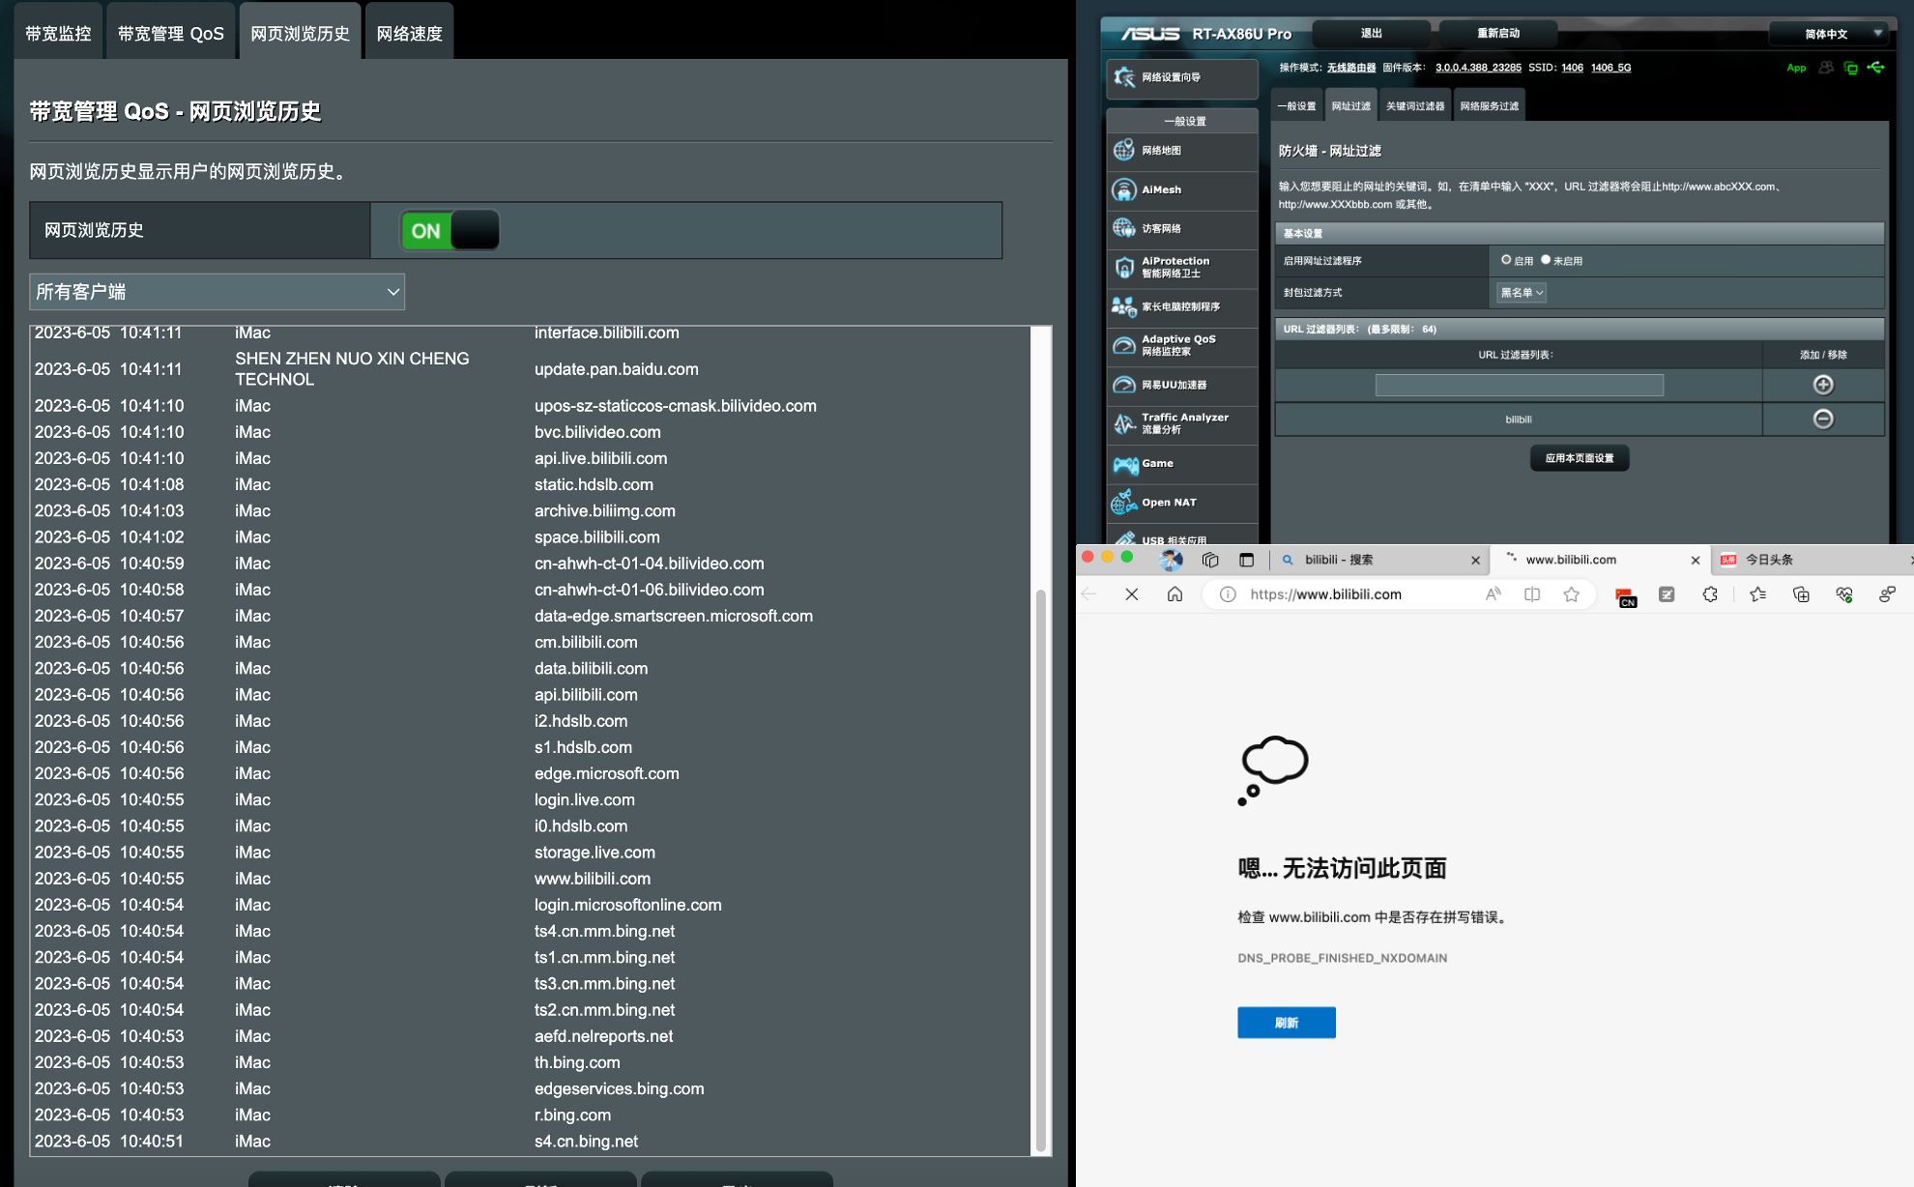1914x1187 pixels.
Task: Select the www.bilibili.com history row
Action: [530, 879]
